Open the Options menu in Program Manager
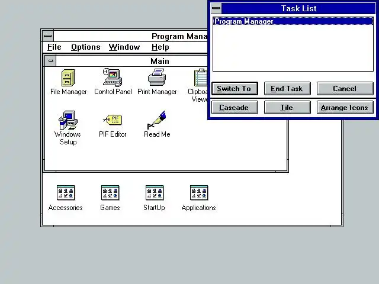 [85, 47]
